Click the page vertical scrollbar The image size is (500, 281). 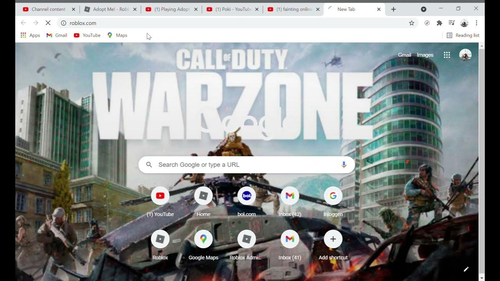[481, 162]
